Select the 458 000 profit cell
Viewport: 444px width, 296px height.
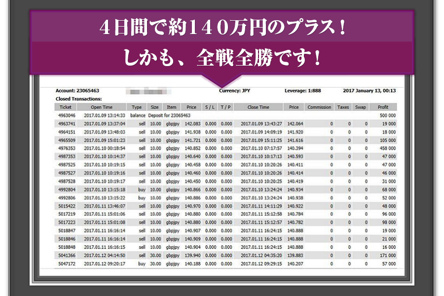pyautogui.click(x=387, y=148)
